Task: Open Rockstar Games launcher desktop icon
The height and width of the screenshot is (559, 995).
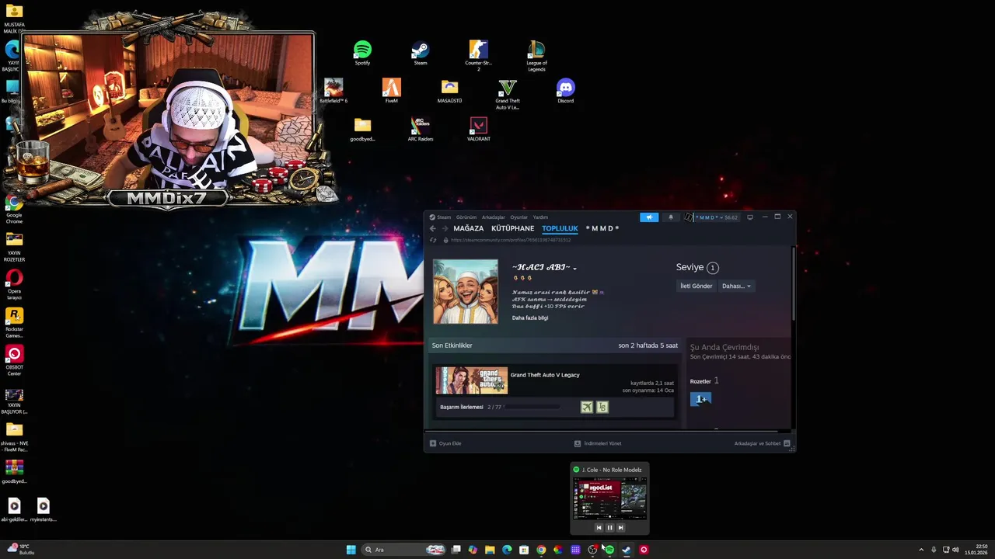Action: click(14, 323)
